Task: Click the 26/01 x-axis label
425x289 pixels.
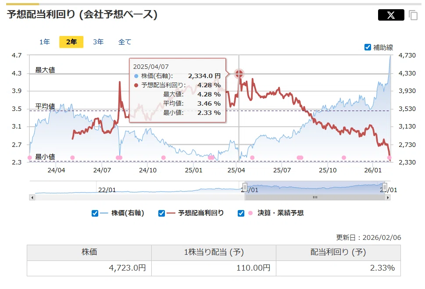Action: click(x=373, y=170)
